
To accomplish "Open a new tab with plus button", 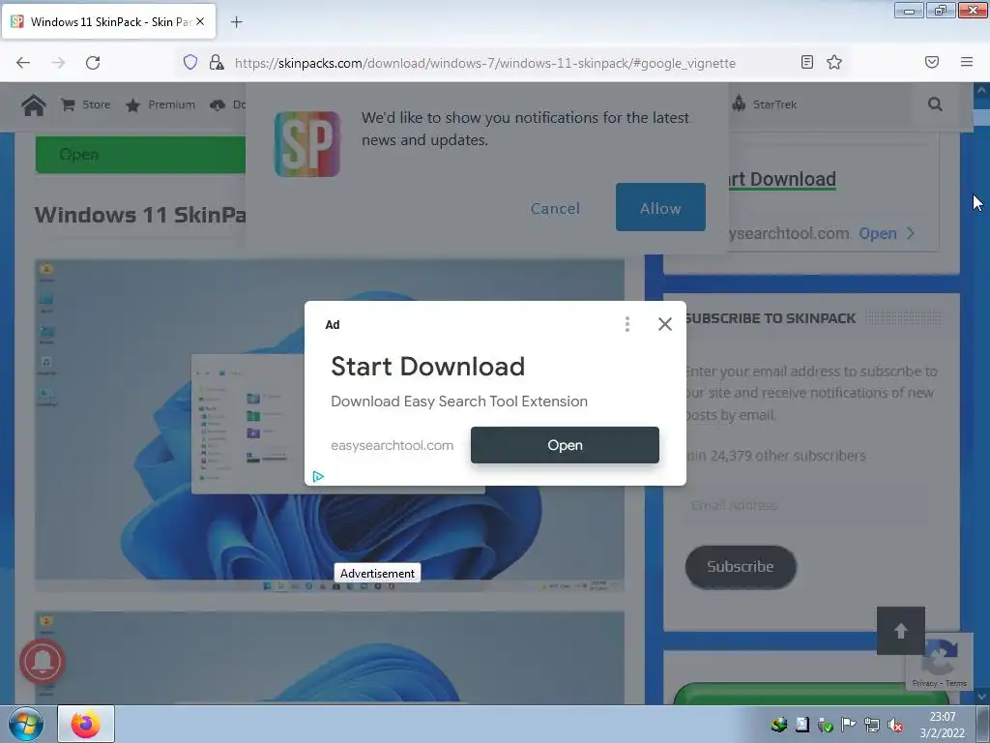I will tap(236, 22).
